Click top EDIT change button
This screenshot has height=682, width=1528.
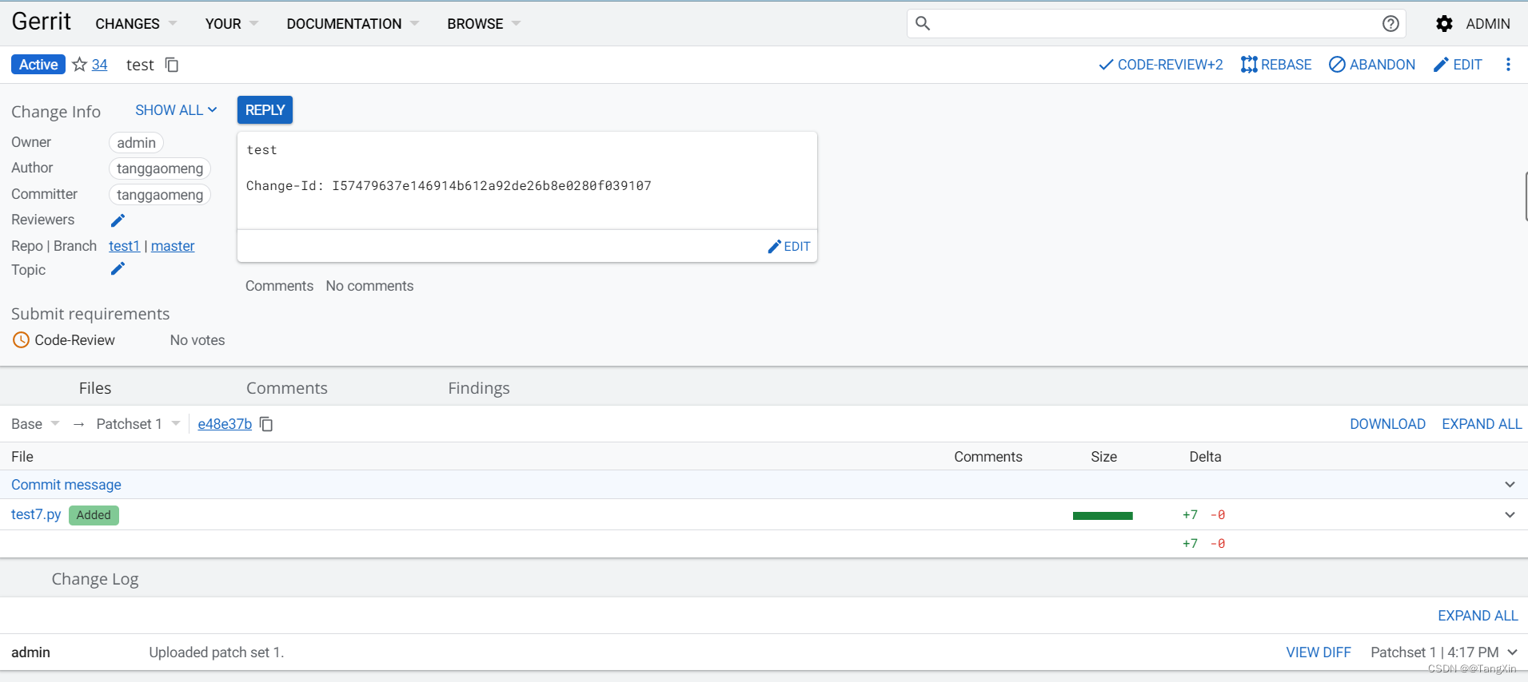1458,65
